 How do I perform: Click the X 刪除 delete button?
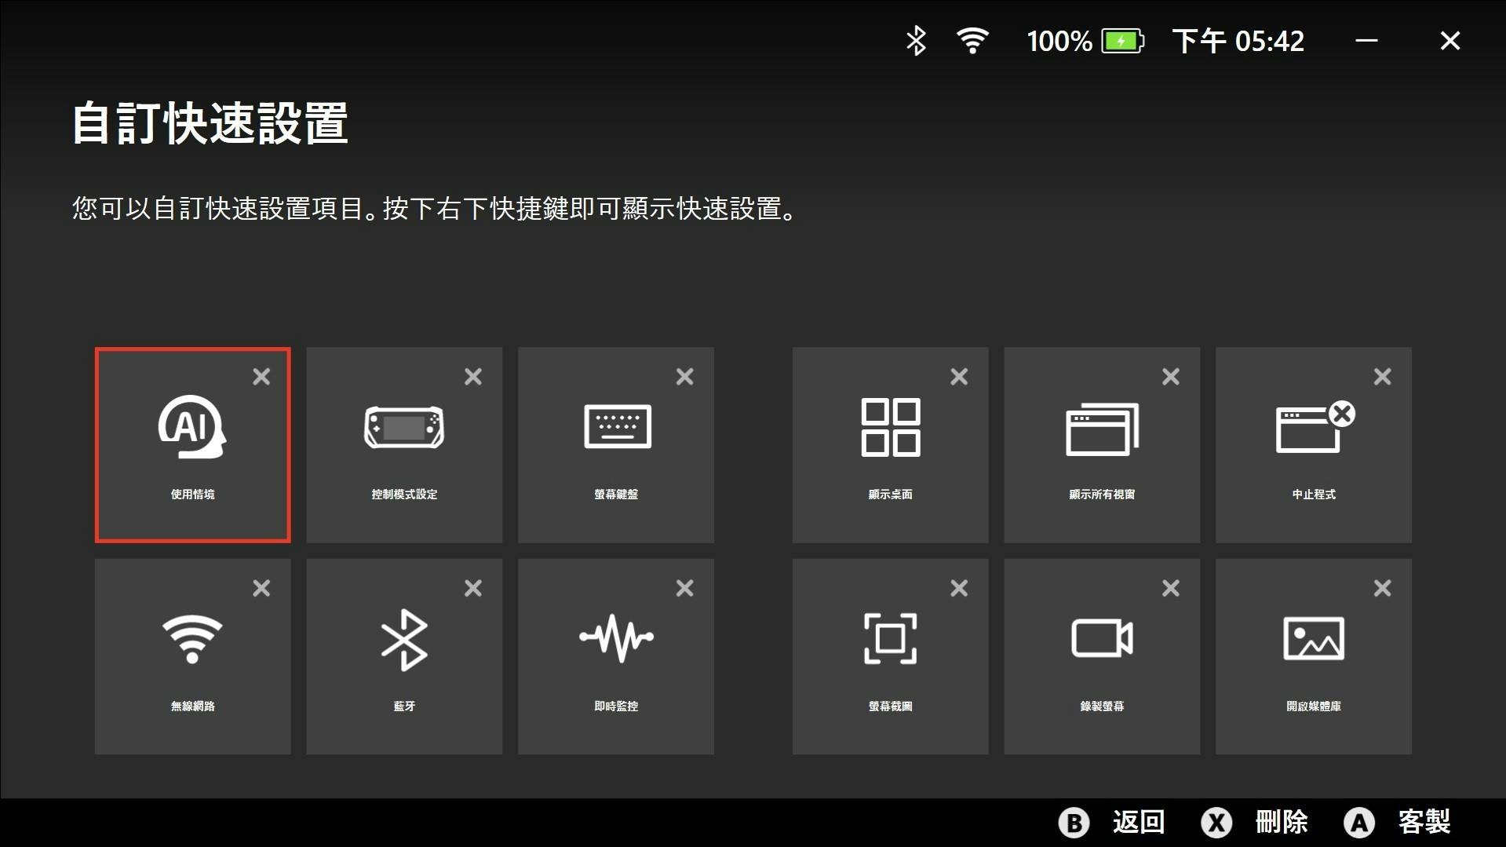pos(1255,822)
